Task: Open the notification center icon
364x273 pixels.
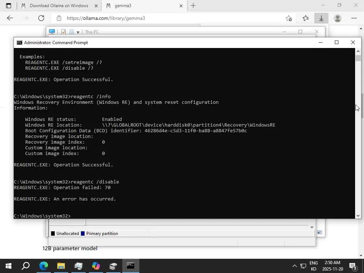Action: pyautogui.click(x=353, y=266)
